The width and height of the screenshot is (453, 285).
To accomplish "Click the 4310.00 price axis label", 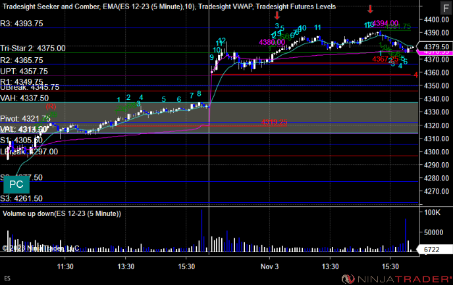I will point(437,139).
